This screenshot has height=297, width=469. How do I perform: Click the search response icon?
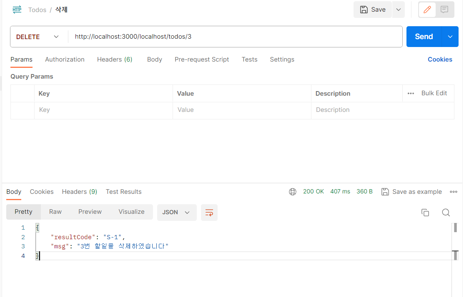446,213
